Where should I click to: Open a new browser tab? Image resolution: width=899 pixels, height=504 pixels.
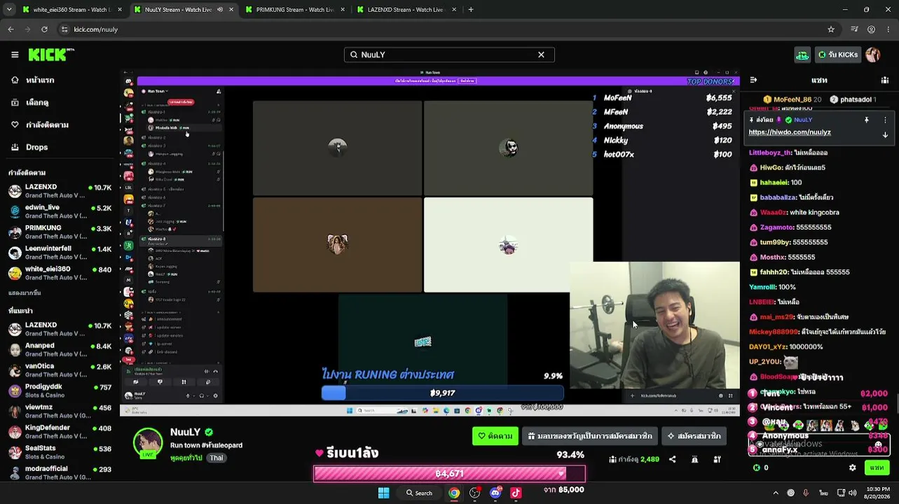(471, 10)
